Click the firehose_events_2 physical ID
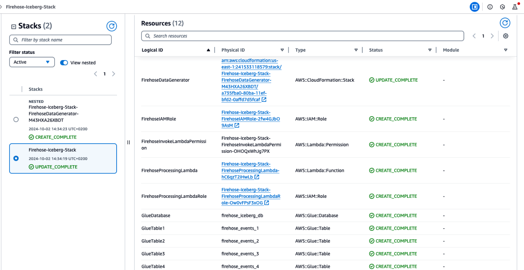Viewport: 524px width, 270px height. [240, 241]
